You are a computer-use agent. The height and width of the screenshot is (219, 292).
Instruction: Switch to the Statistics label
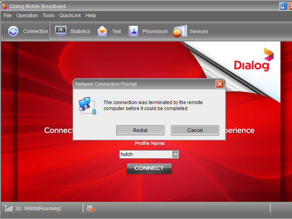(x=80, y=32)
